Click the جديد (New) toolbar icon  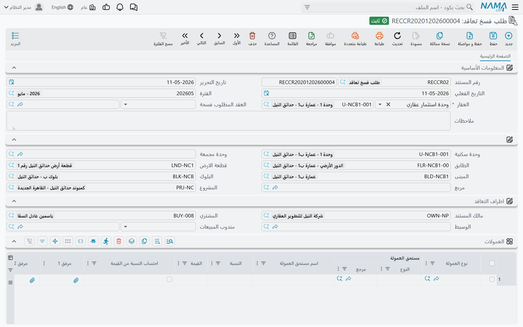tap(509, 36)
